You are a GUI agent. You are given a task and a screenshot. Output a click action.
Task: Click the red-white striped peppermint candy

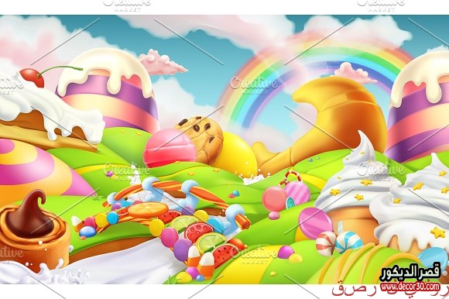tap(326, 243)
